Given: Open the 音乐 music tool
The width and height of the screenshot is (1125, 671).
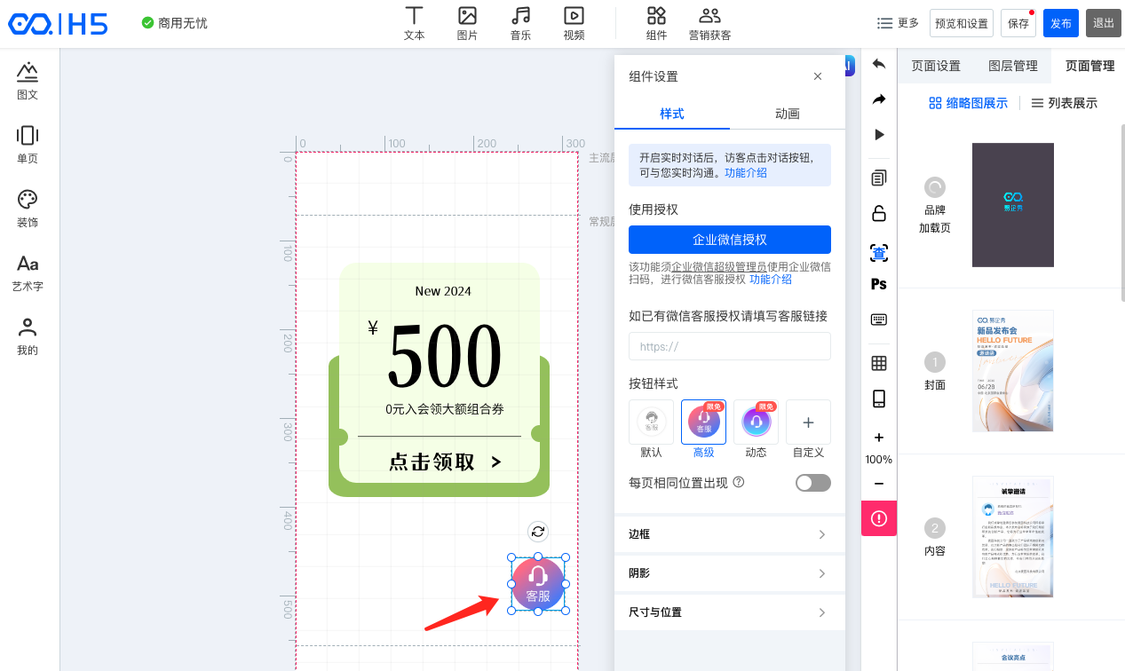Looking at the screenshot, I should tap(520, 23).
